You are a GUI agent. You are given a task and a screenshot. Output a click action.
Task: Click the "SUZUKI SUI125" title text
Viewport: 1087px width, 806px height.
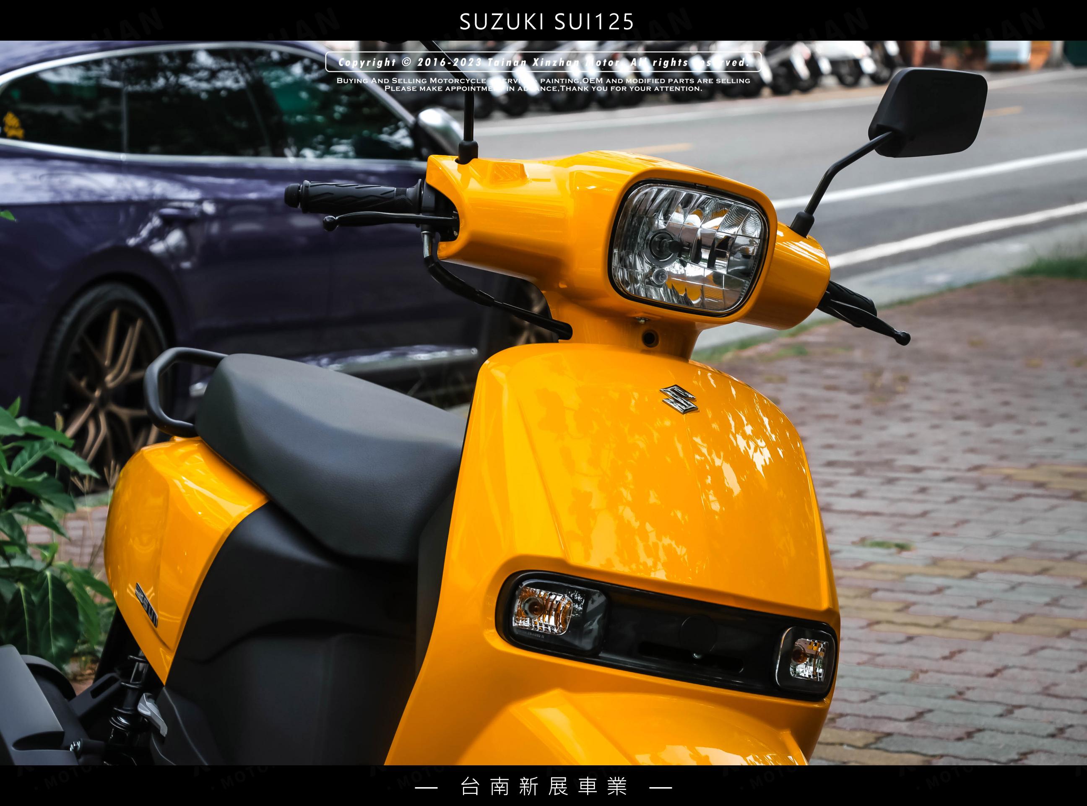click(x=547, y=21)
